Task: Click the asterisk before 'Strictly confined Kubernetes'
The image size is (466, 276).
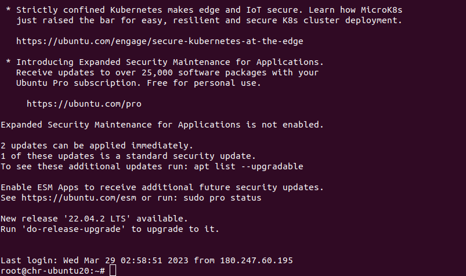Action: (x=8, y=10)
